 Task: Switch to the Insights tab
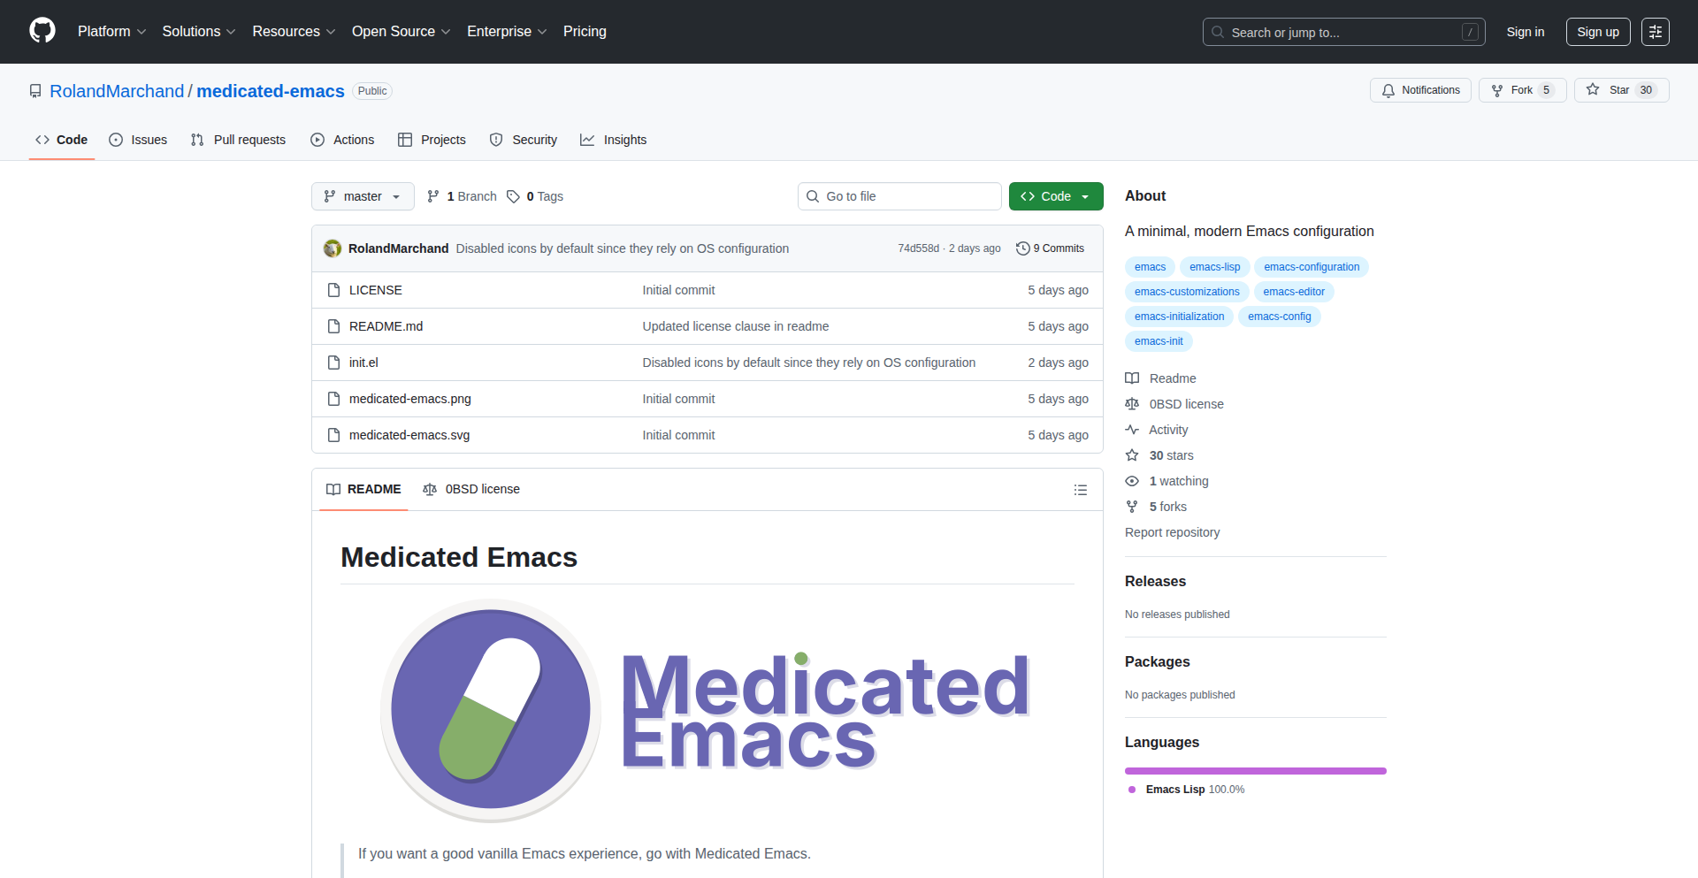click(x=614, y=140)
